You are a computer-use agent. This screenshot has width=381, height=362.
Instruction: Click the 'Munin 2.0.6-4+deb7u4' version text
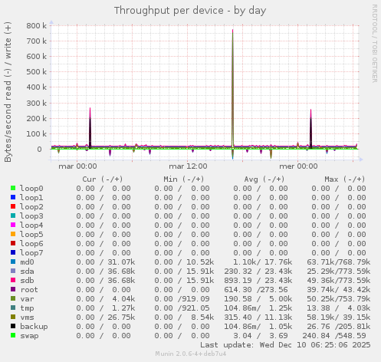[191, 354]
